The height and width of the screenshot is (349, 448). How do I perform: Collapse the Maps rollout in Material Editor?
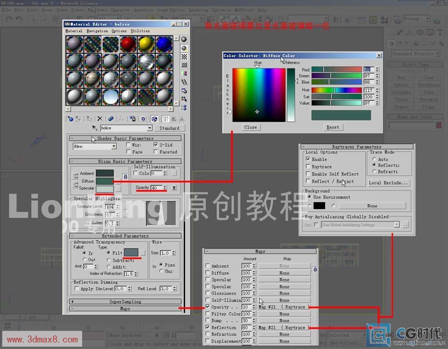pyautogui.click(x=125, y=308)
